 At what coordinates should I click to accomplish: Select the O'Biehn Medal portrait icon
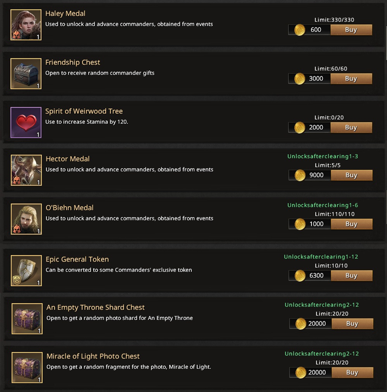(26, 219)
